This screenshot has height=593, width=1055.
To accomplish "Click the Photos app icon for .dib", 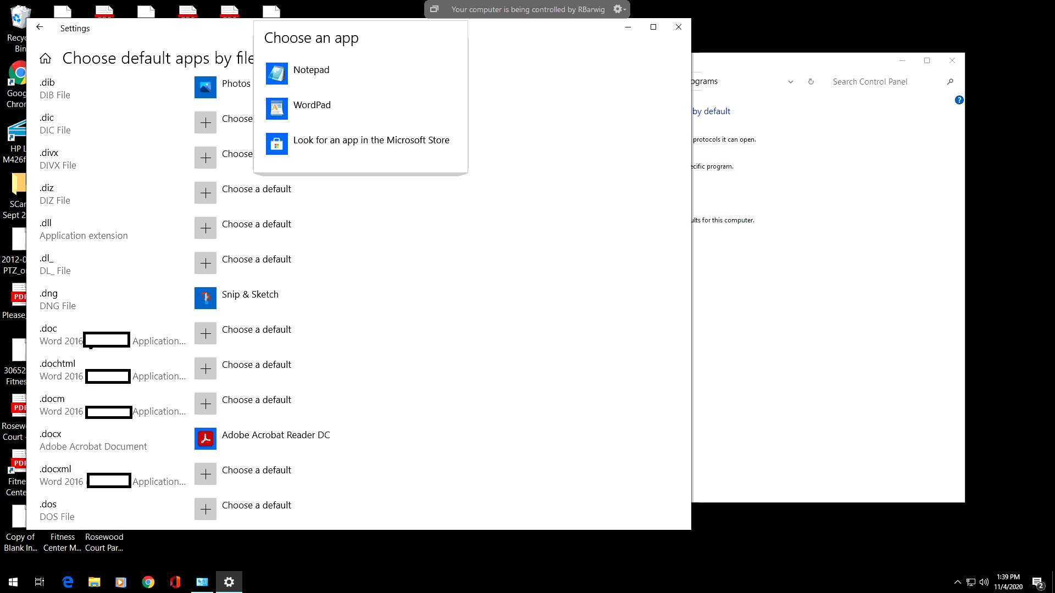I will tap(206, 87).
